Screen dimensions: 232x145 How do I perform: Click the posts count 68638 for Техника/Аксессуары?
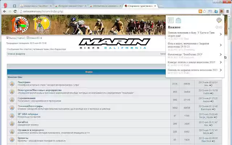tap(187, 108)
